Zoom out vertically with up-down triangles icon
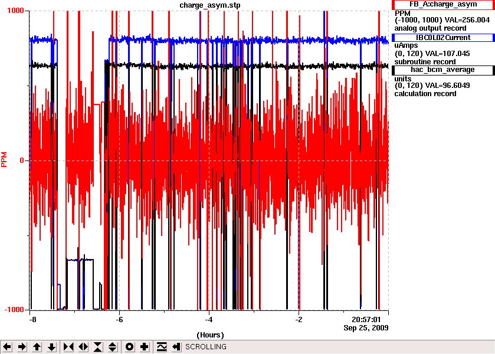Image resolution: width=495 pixels, height=354 pixels. point(113,347)
